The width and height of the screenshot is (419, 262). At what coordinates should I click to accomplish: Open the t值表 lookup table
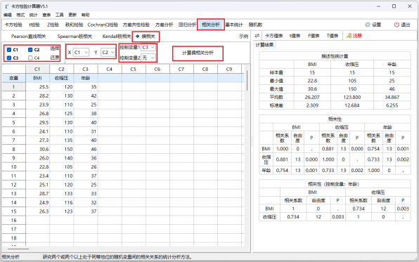click(295, 36)
